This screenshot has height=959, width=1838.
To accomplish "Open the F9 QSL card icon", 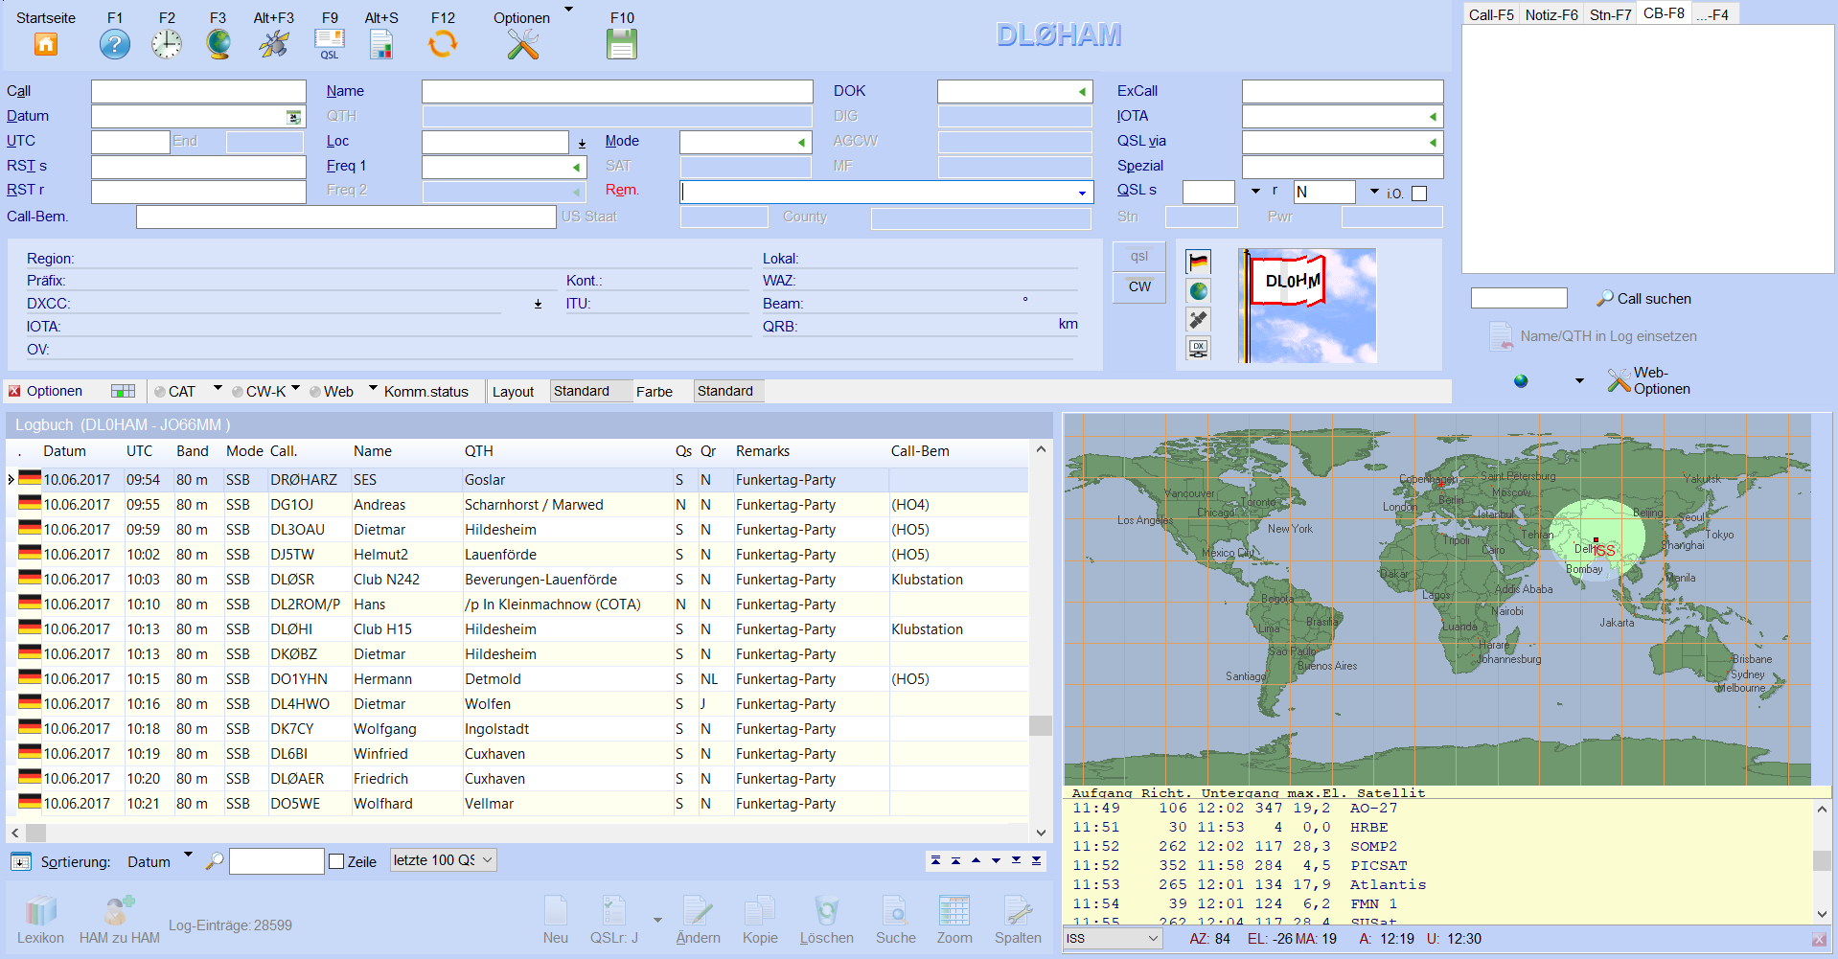I will [330, 44].
